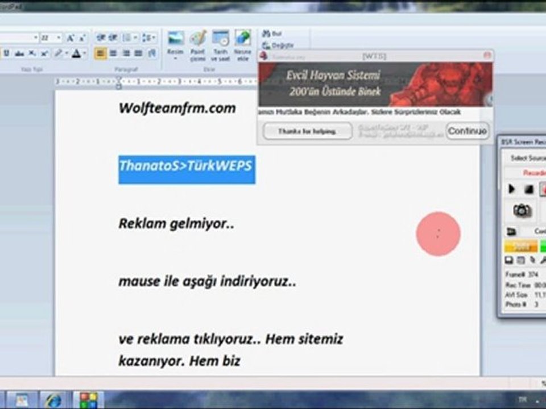Click the first taskbar icon beside Internet Explorer
Image resolution: width=546 pixels, height=409 pixels.
pyautogui.click(x=22, y=400)
